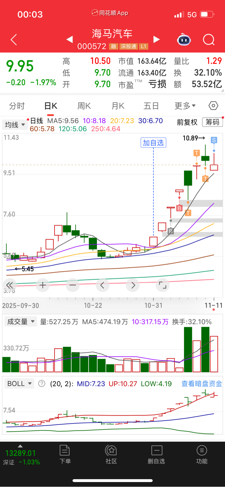Tap the 10-31 date marker

tap(154, 305)
